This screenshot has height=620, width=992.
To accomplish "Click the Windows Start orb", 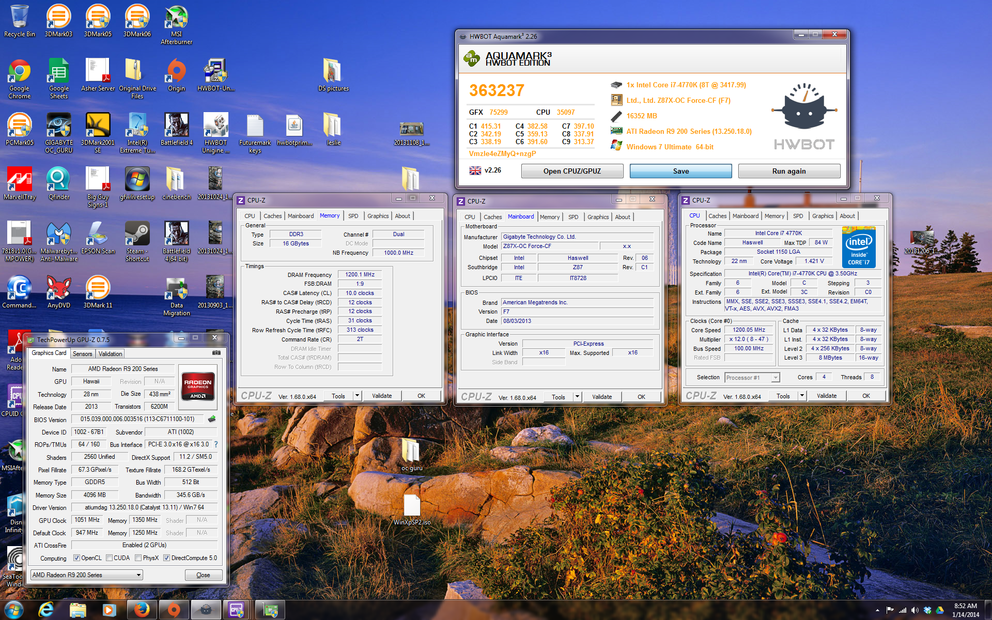I will [13, 610].
